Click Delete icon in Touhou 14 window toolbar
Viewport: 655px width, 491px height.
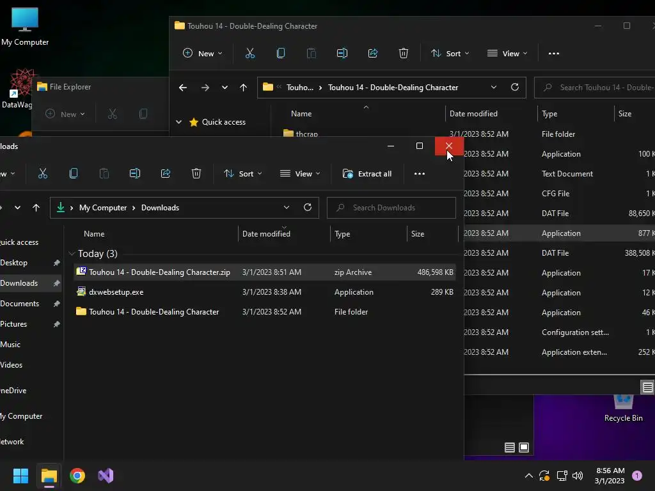point(404,54)
